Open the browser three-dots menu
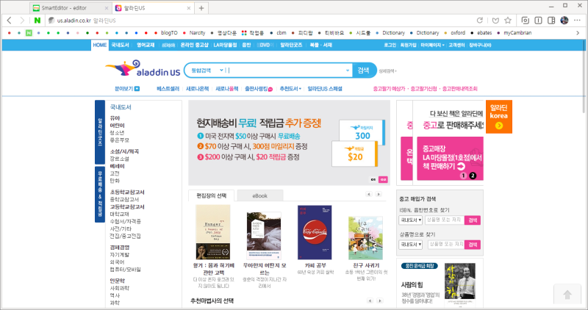 pyautogui.click(x=578, y=21)
